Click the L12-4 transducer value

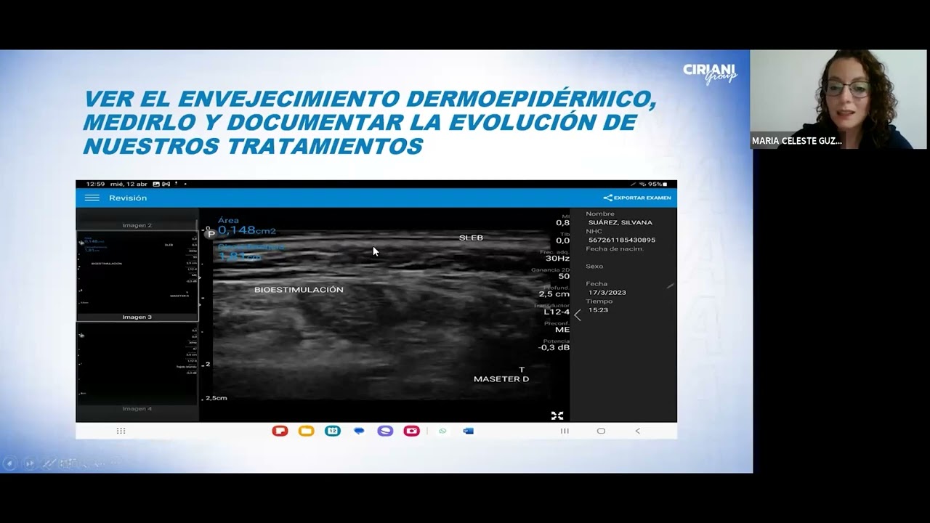557,312
